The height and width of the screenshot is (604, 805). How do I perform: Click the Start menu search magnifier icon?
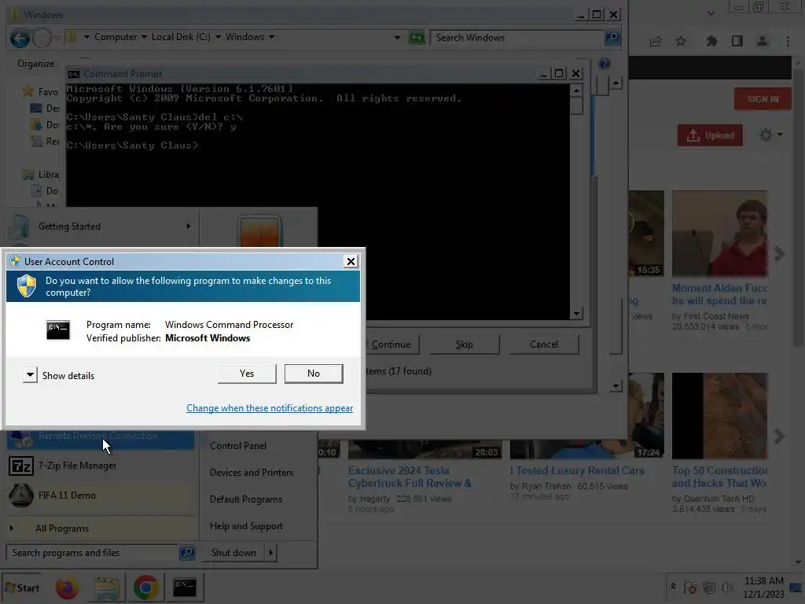coord(187,553)
